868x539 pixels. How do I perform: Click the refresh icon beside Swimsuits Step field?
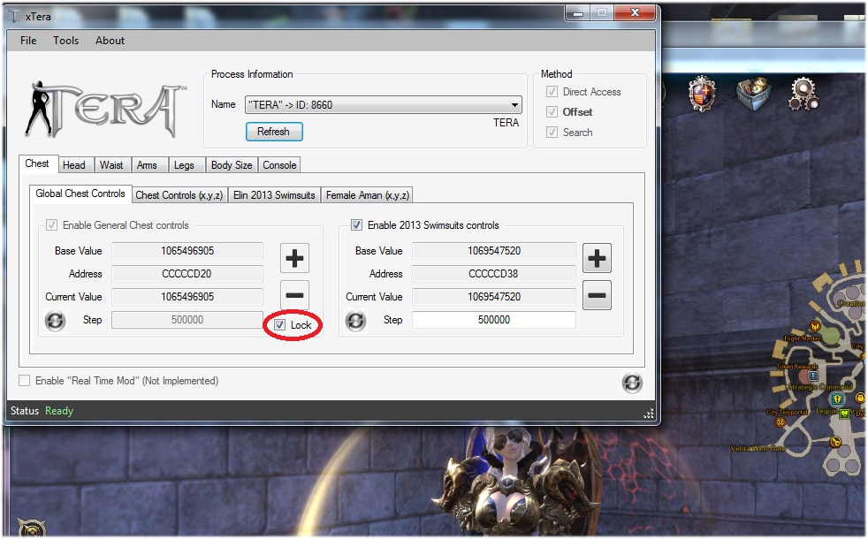(356, 321)
